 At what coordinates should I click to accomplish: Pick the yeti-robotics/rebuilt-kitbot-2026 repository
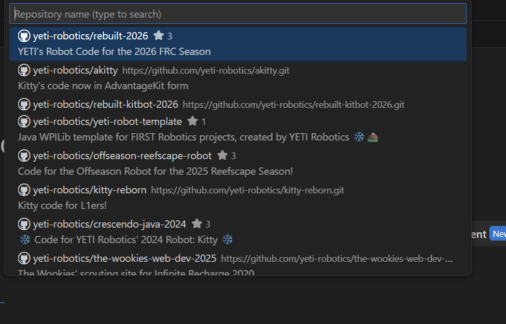pos(105,104)
